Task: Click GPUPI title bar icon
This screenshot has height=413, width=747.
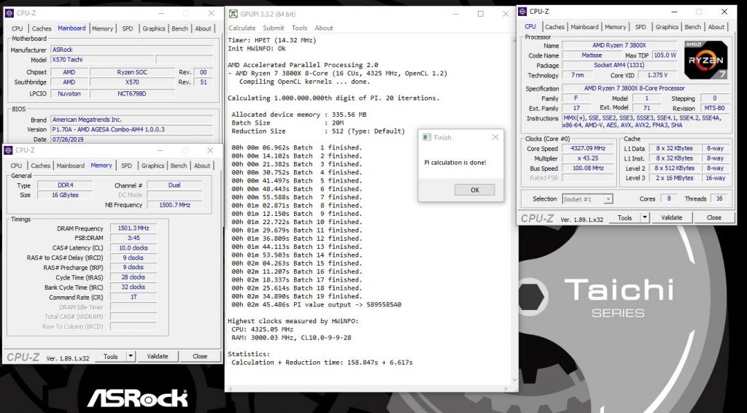Action: pos(233,13)
